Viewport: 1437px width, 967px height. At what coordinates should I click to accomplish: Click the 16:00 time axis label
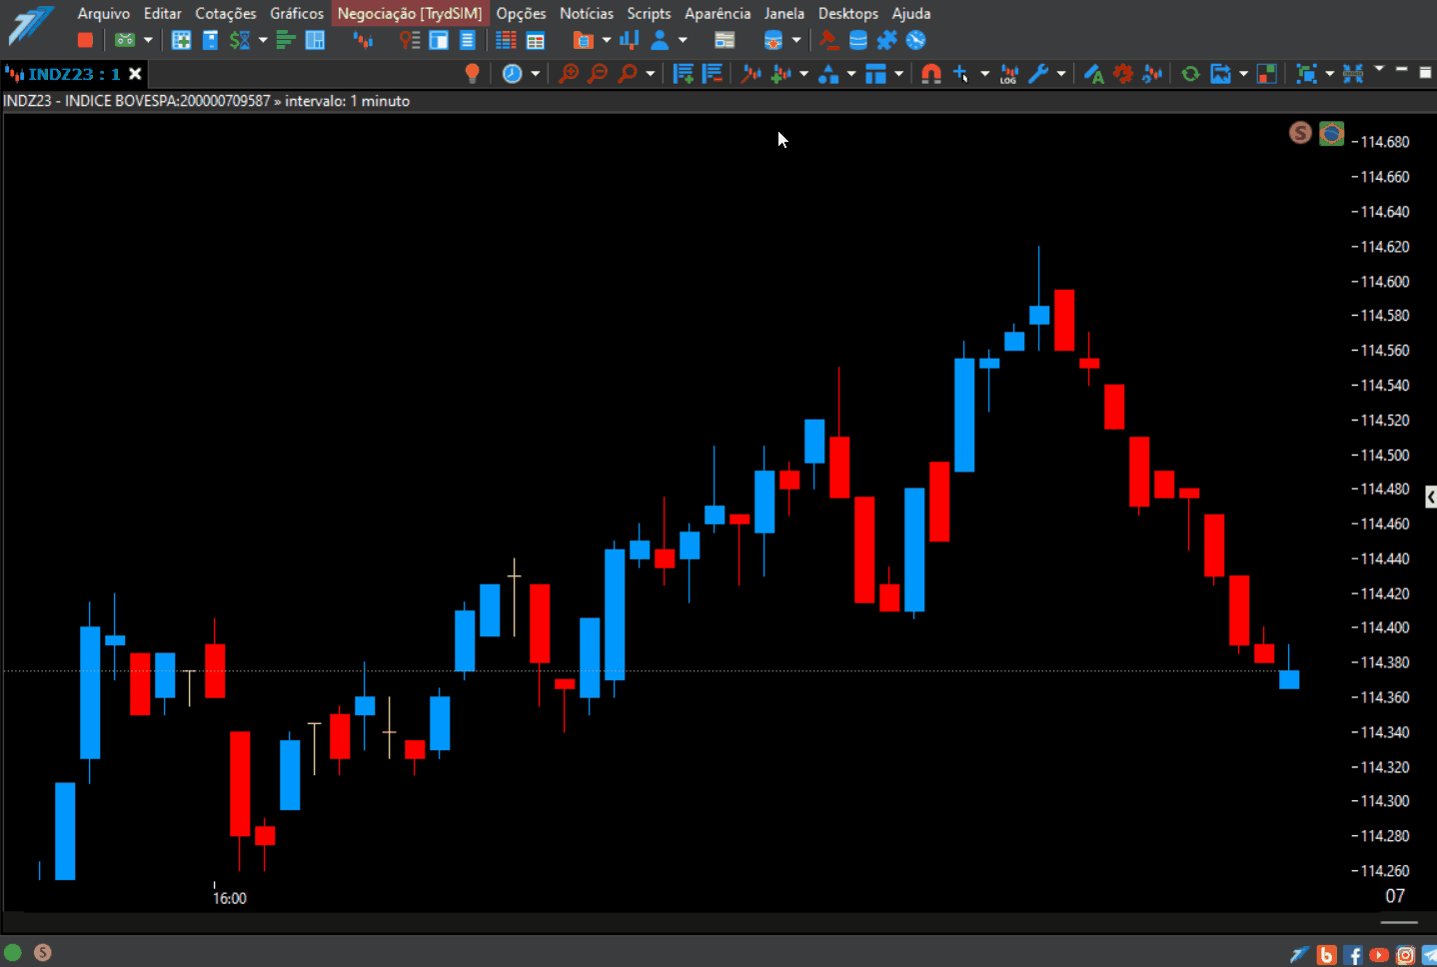[230, 898]
